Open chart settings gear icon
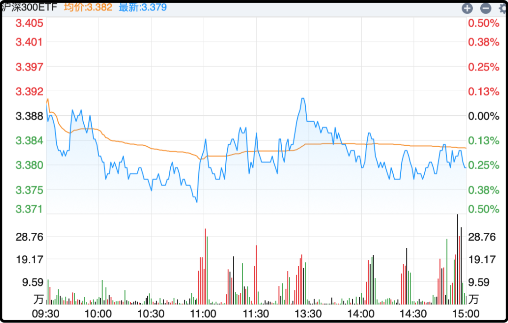Image resolution: width=508 pixels, height=323 pixels. [x=503, y=8]
